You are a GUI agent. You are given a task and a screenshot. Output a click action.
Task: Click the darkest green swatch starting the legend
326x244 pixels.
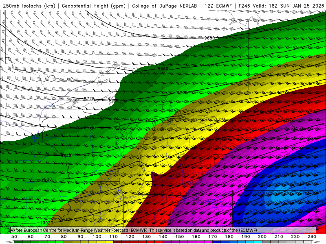[18, 242]
